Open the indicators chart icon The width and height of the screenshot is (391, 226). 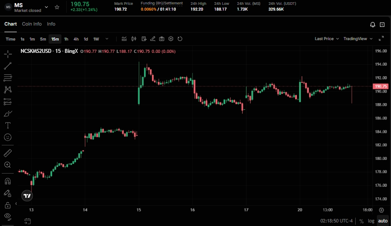coord(124,39)
